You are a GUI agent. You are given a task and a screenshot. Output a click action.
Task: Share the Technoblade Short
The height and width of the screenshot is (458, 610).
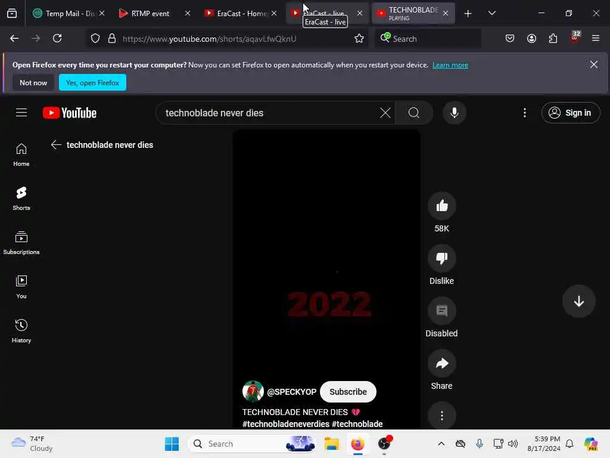click(441, 363)
